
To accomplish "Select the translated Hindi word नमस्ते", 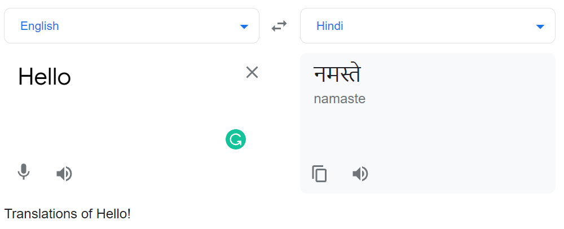I will tap(337, 74).
